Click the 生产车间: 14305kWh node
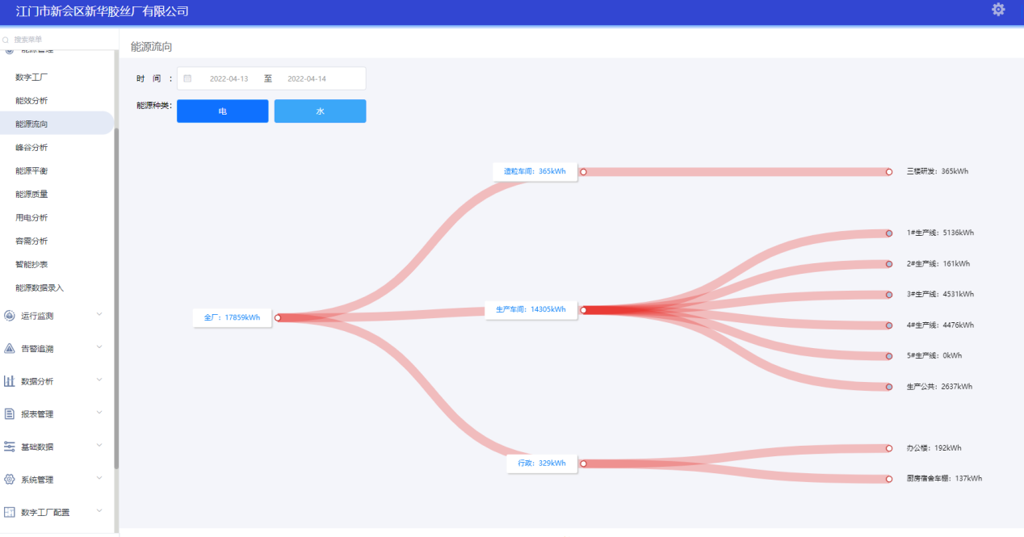 click(x=531, y=309)
